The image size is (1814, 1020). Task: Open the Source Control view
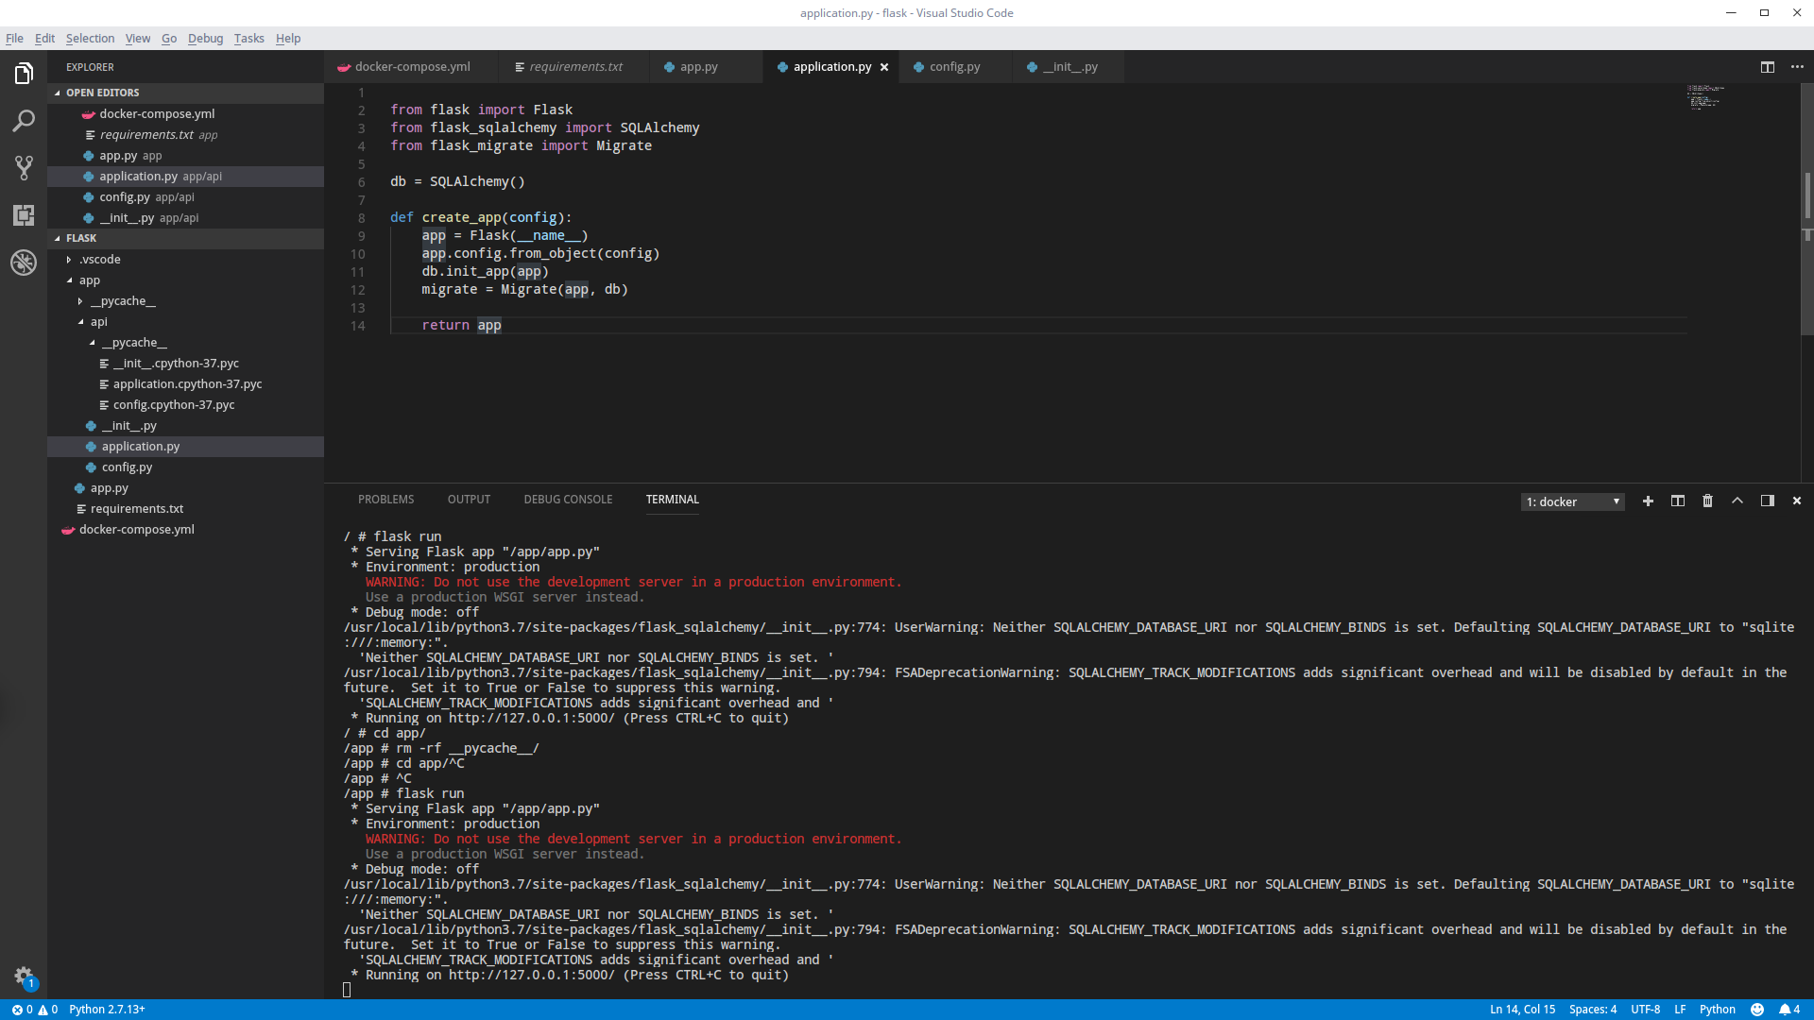[x=24, y=168]
